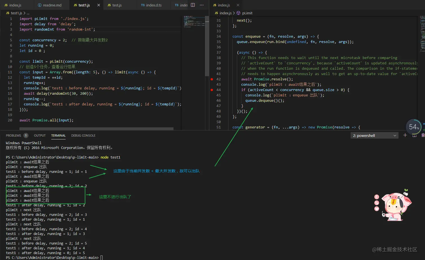Open the '2: powershell' terminal selector dropdown
The width and height of the screenshot is (425, 260).
tap(374, 135)
